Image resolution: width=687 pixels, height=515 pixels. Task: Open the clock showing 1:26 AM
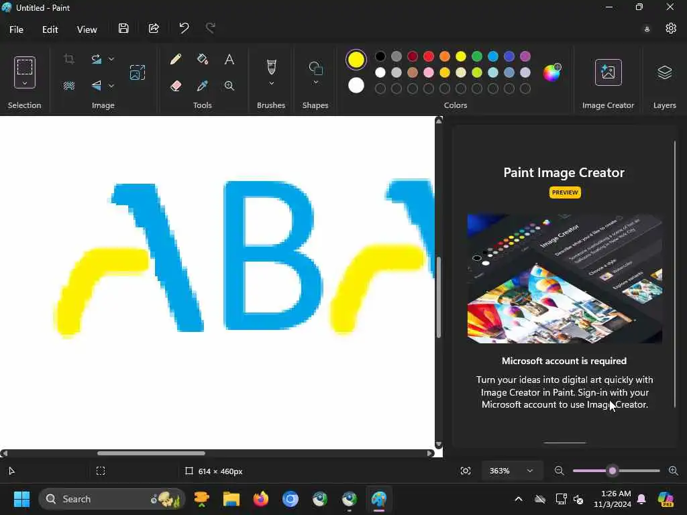coord(613,499)
